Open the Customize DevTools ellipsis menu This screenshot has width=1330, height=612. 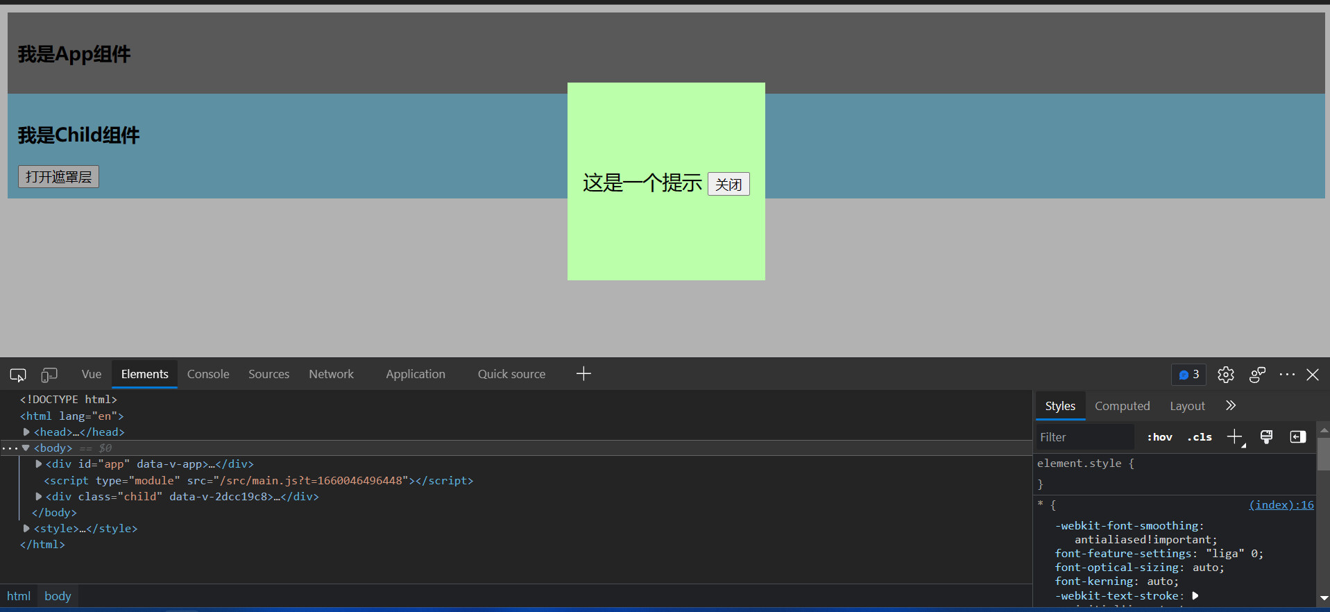pyautogui.click(x=1288, y=375)
